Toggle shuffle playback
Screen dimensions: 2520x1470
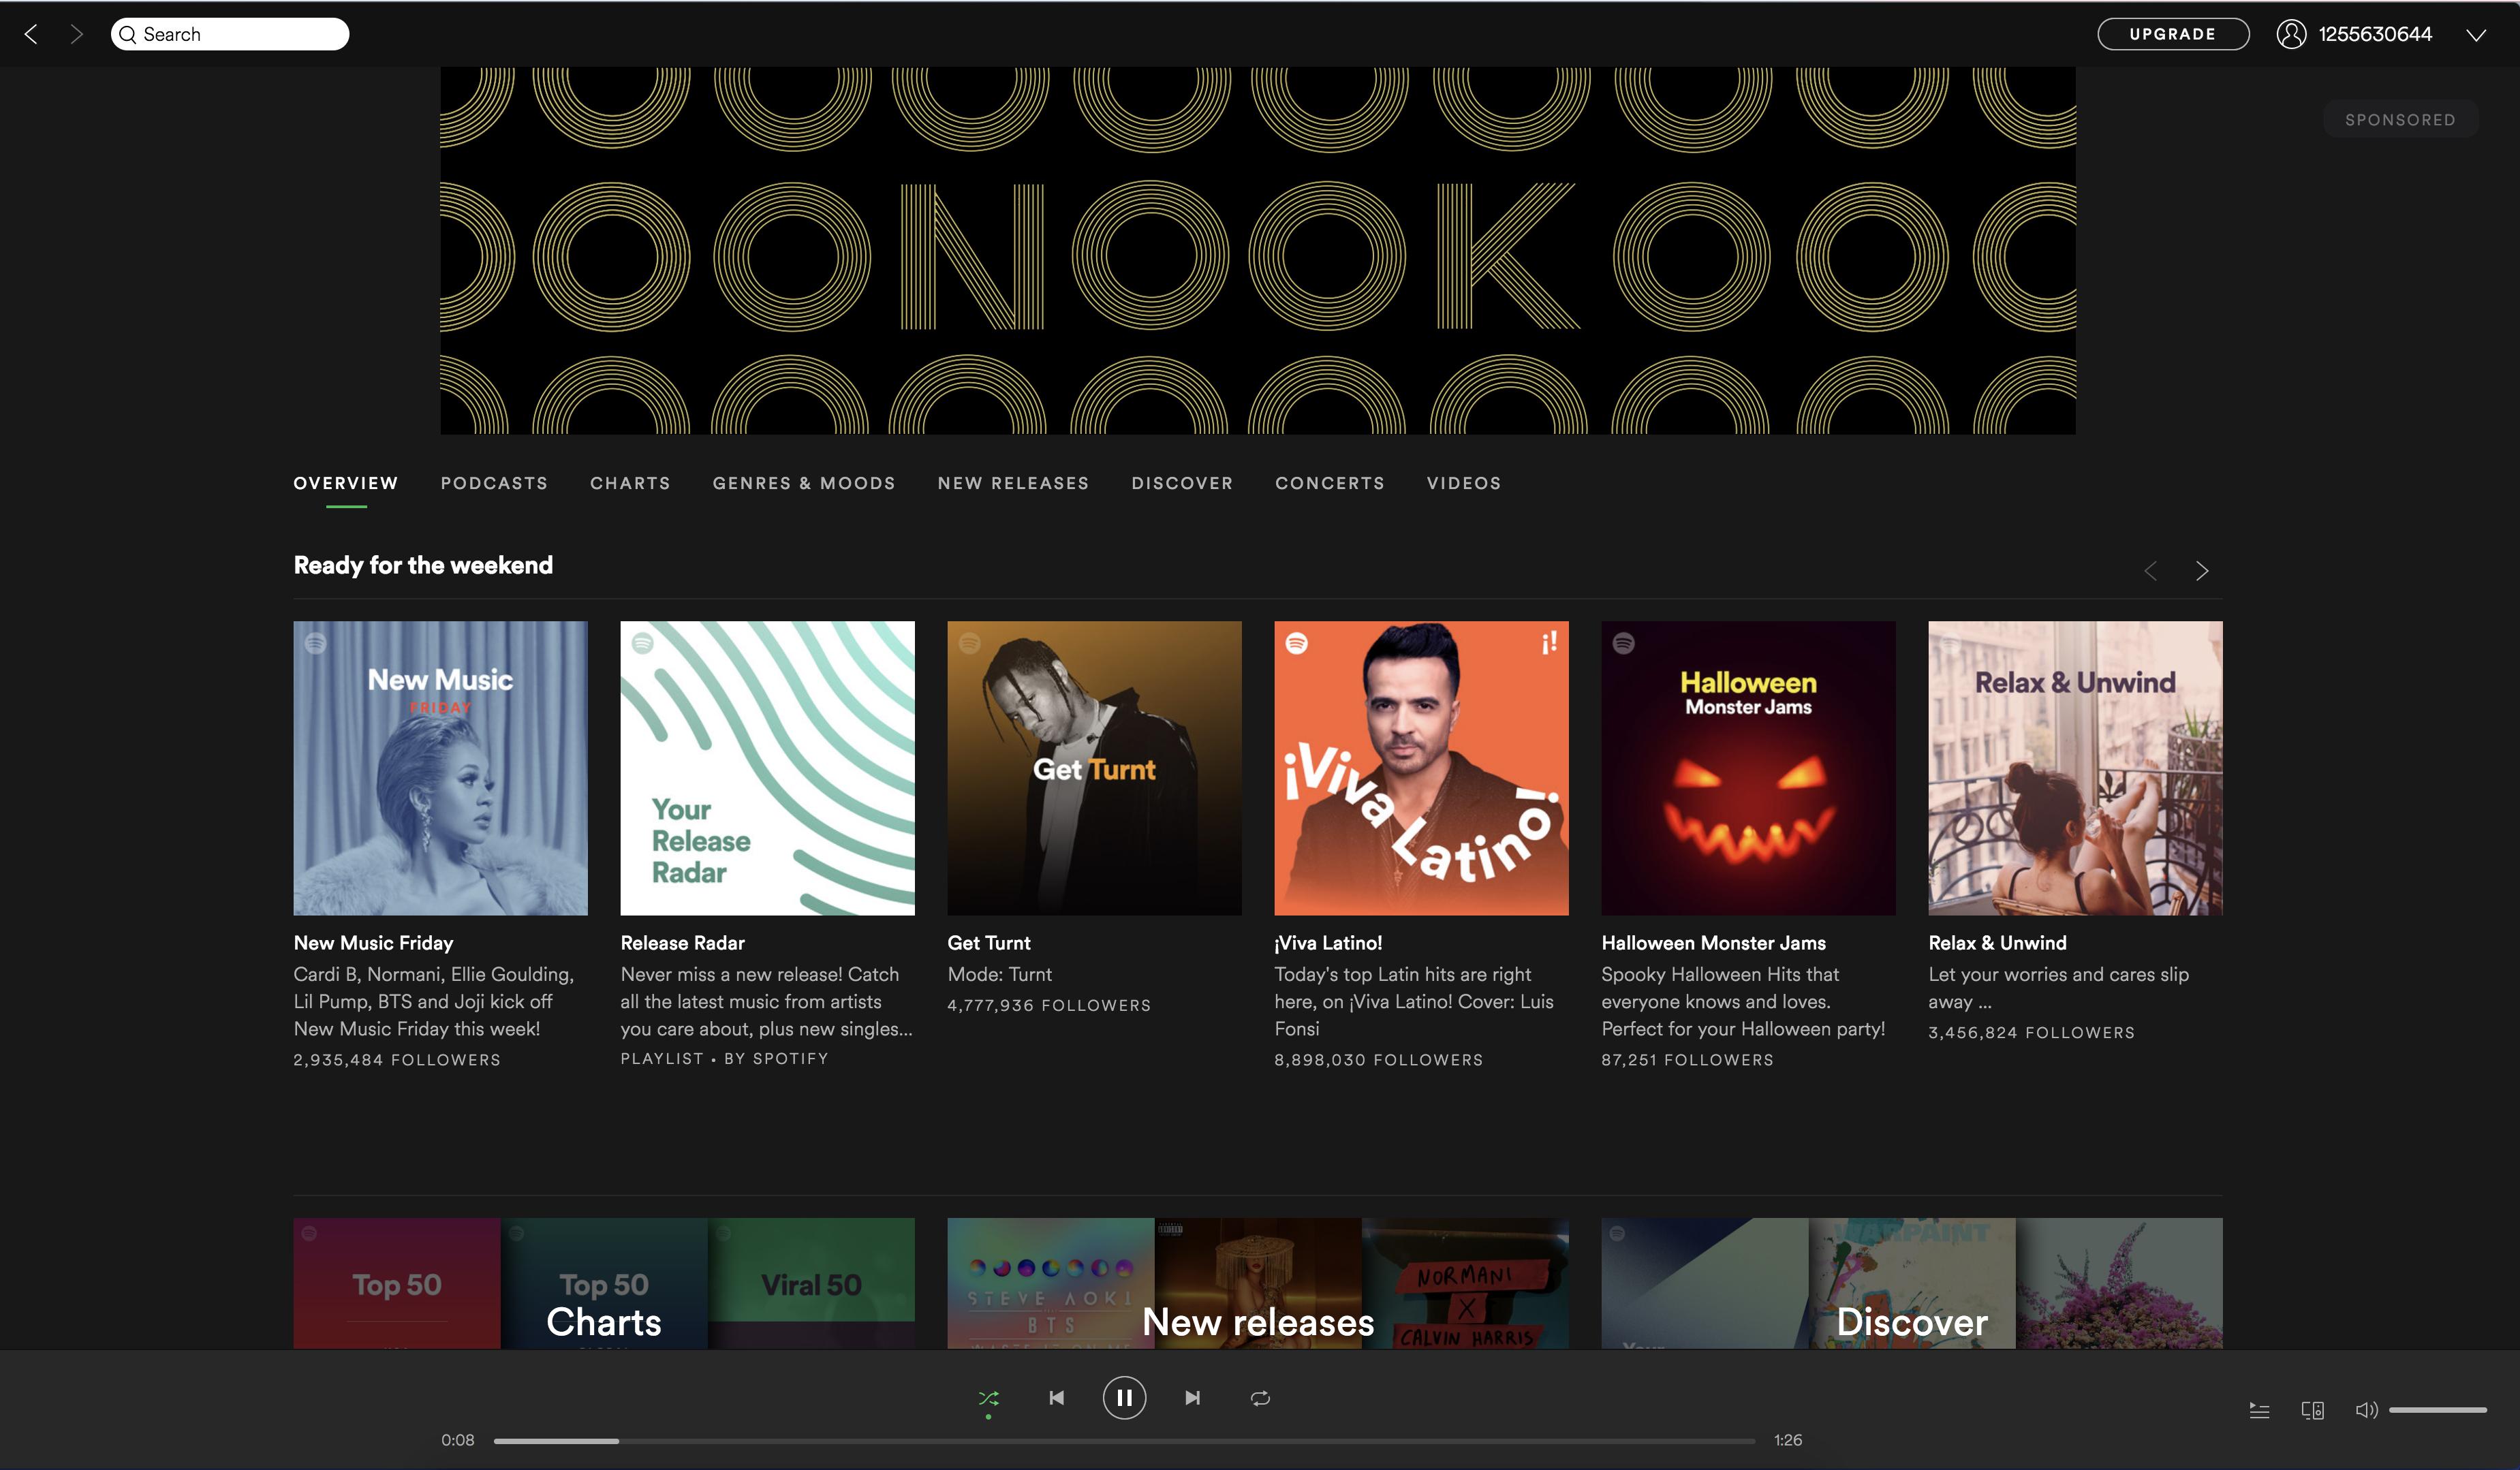point(988,1398)
